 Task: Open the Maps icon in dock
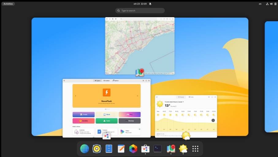171,149
